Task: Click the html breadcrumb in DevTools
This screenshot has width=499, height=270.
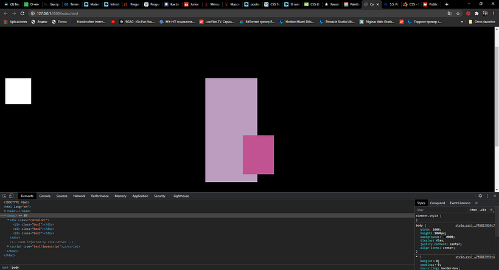Action: pos(5,268)
